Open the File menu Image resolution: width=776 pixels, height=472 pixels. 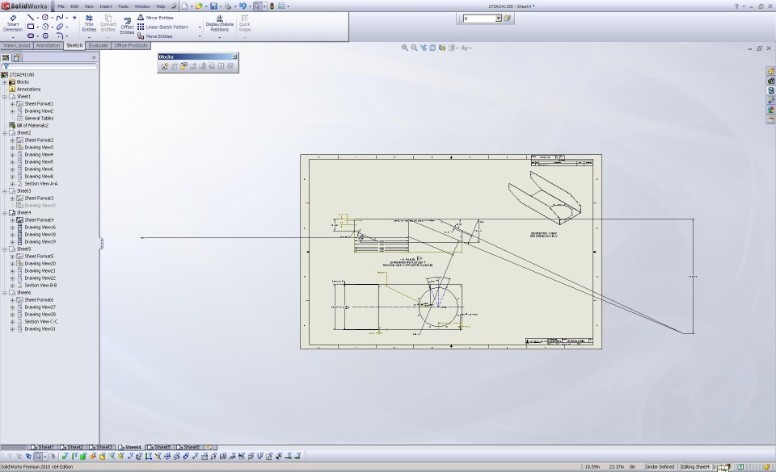pos(61,6)
